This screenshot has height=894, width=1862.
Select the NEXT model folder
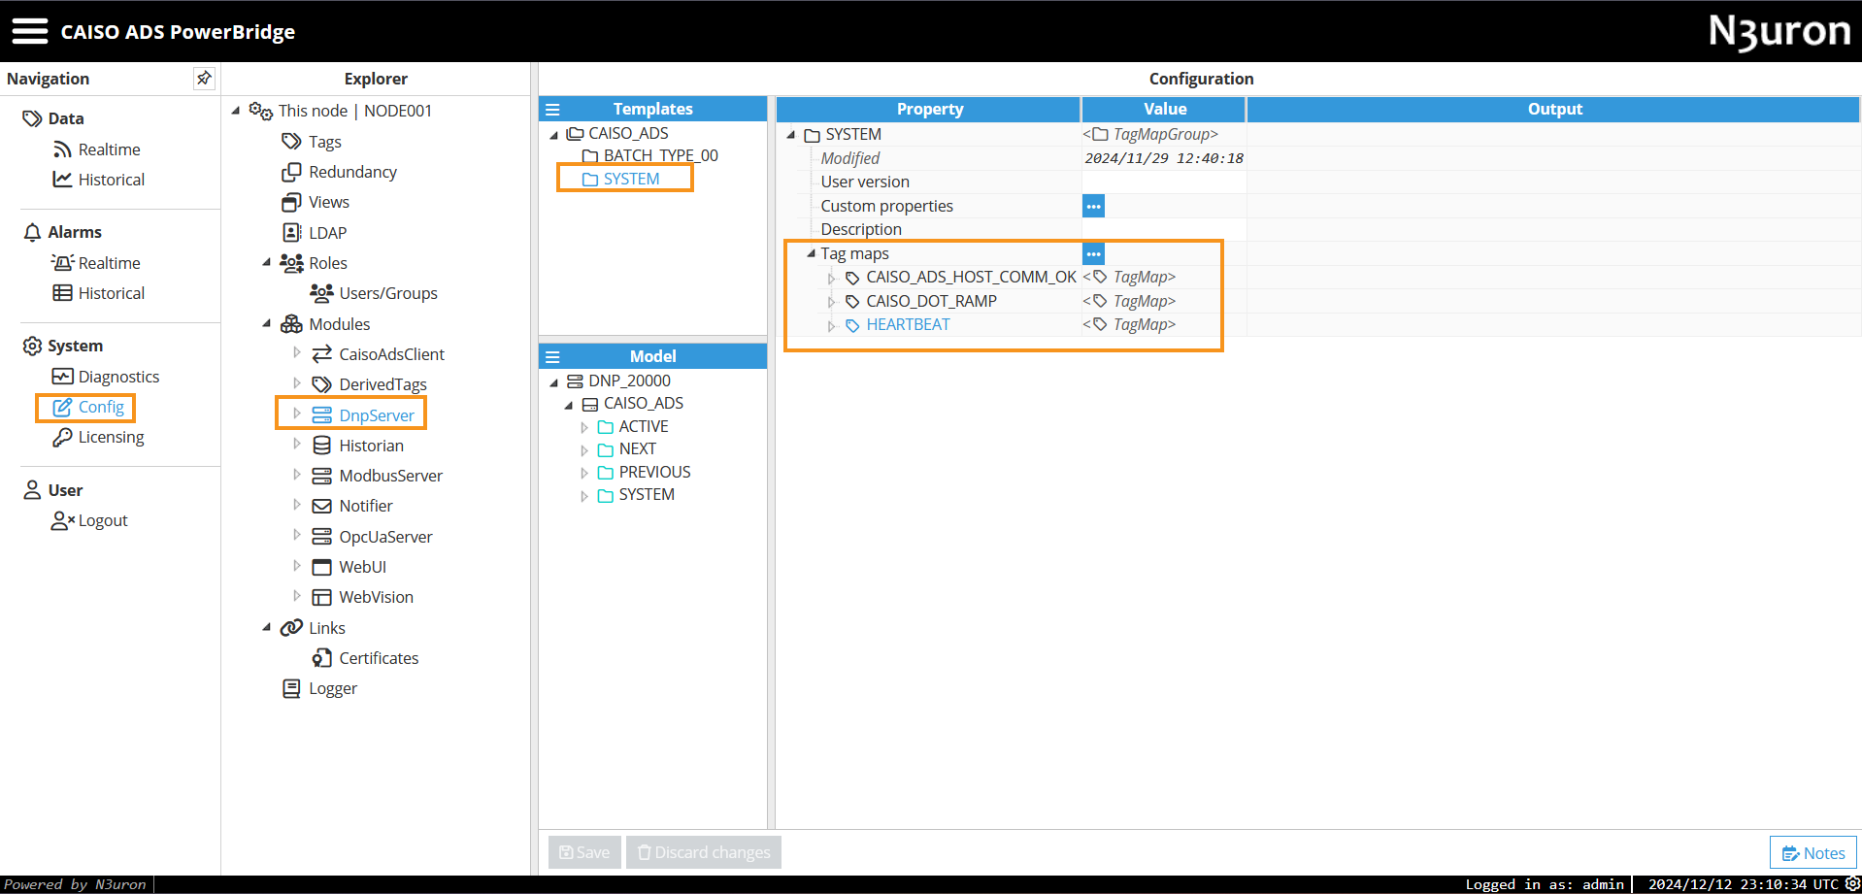(x=637, y=448)
